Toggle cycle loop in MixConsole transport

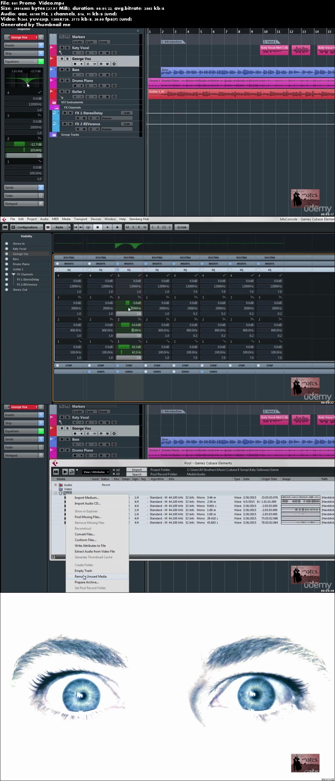click(88, 227)
